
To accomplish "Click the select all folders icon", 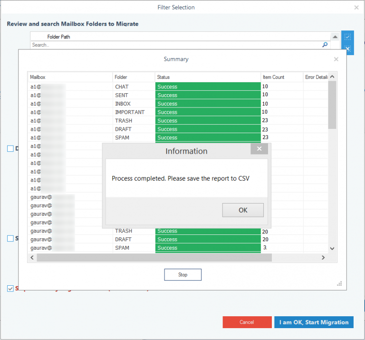I will [x=347, y=37].
